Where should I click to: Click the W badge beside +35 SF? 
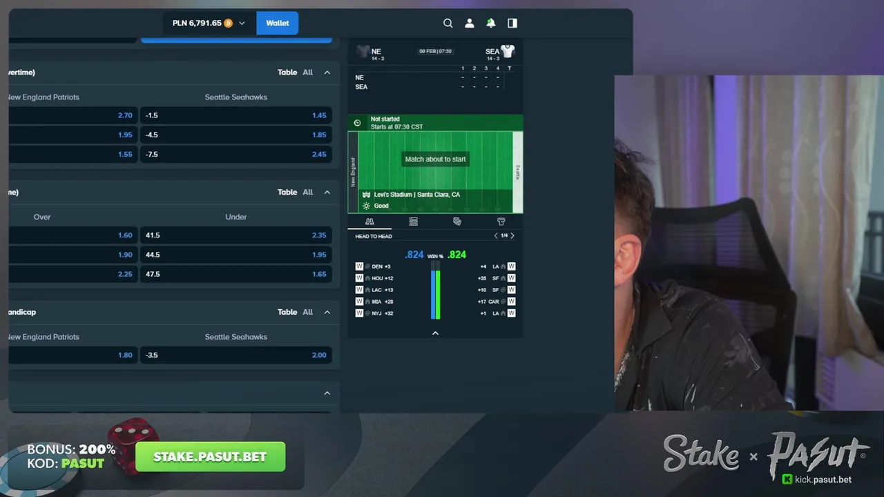point(512,278)
